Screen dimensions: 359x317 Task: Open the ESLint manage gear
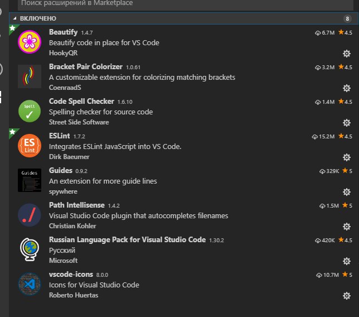coord(346,157)
